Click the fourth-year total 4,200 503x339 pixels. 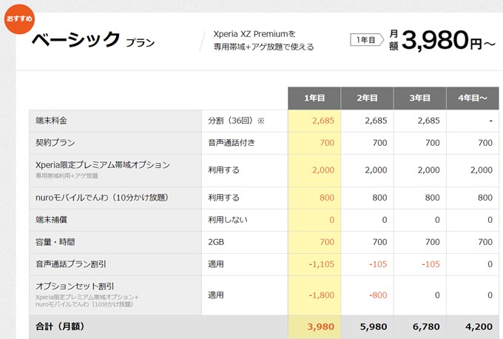478,326
